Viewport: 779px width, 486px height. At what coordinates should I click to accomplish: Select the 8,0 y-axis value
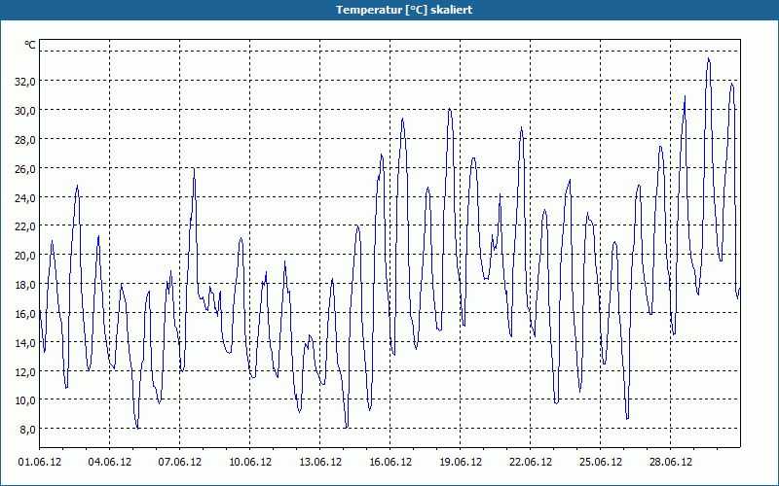tap(27, 430)
